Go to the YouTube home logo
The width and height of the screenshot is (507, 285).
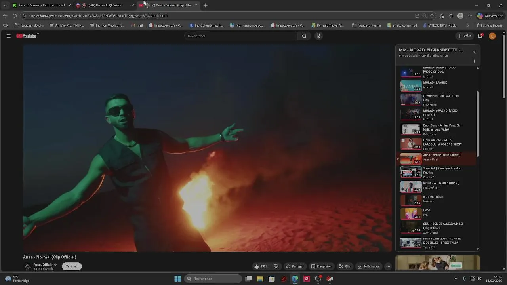(x=27, y=36)
